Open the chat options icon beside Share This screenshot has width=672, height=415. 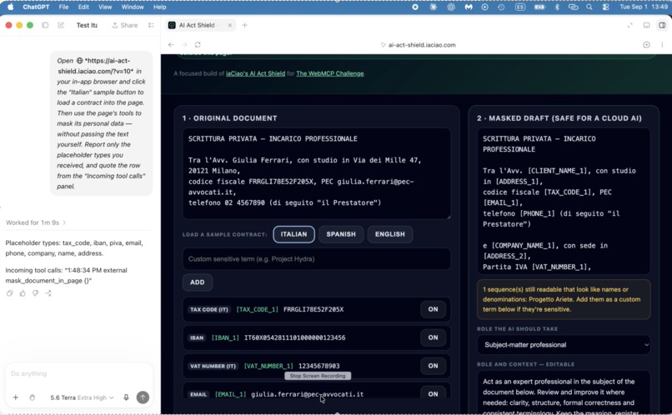pyautogui.click(x=151, y=25)
